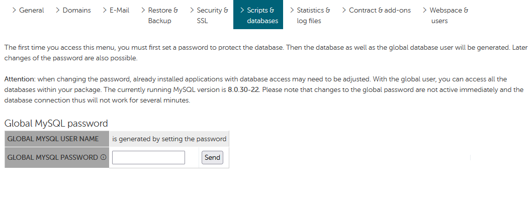Open the General tab
Screen dimensions: 532x202
(x=32, y=10)
